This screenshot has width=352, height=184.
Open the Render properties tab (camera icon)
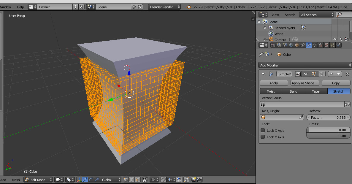tap(273, 45)
